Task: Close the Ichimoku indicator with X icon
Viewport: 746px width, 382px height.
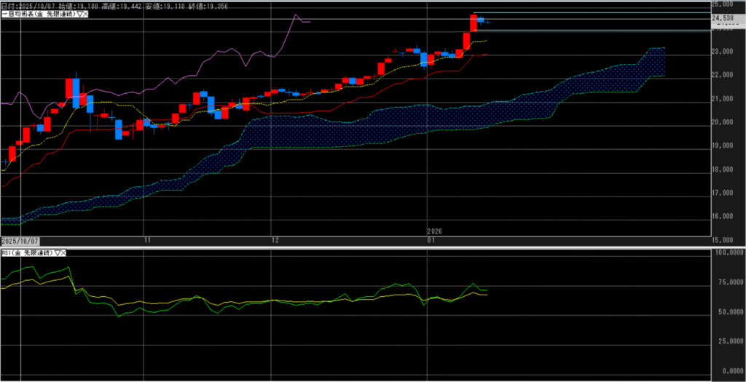Action: 85,15
